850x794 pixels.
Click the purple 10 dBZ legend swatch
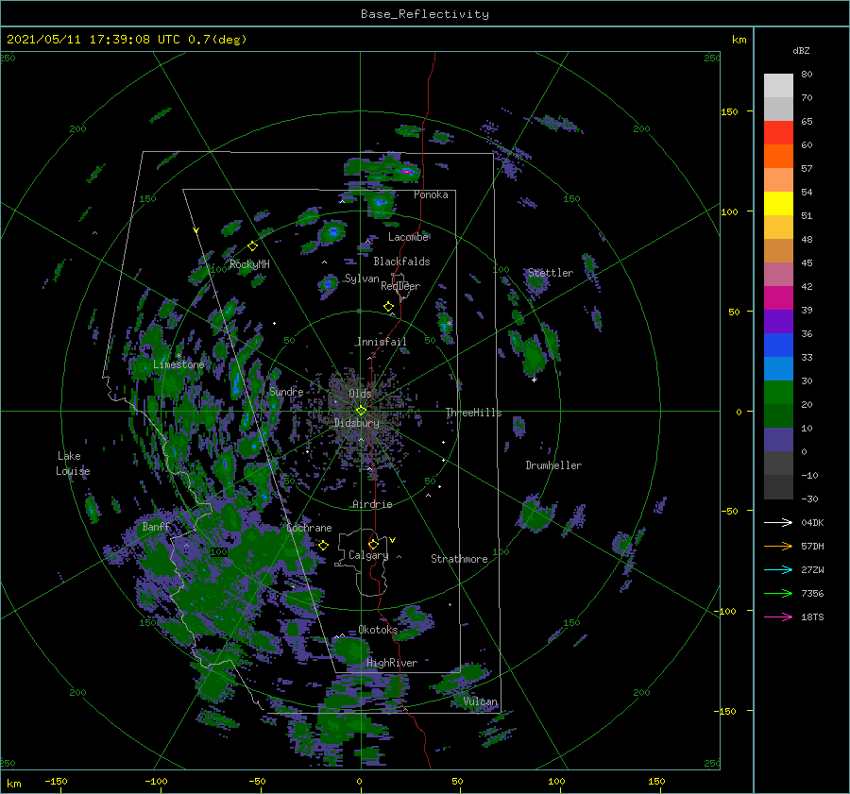pos(778,439)
